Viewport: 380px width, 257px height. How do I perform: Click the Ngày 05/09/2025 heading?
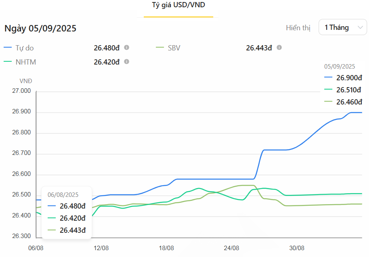(x=40, y=28)
